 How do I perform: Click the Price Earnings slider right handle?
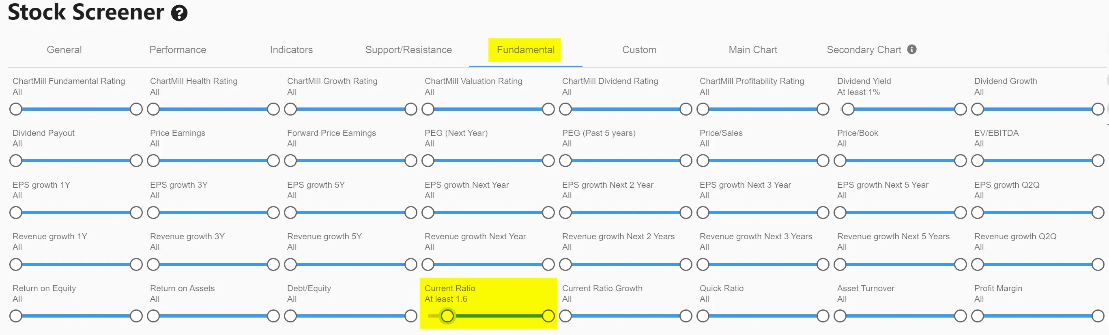tap(273, 161)
